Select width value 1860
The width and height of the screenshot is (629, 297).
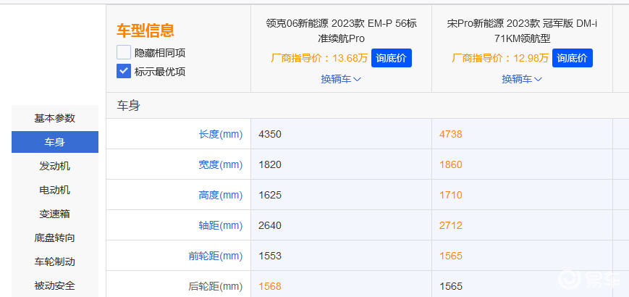tap(451, 164)
